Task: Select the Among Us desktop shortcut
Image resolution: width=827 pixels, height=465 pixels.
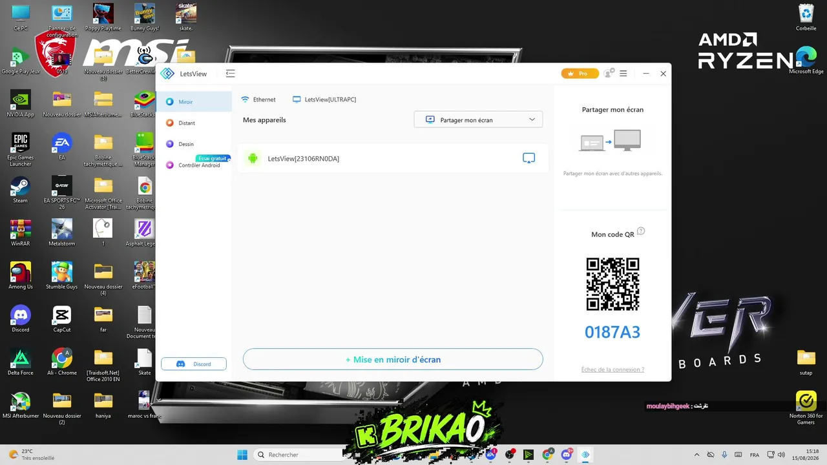Action: pyautogui.click(x=21, y=276)
